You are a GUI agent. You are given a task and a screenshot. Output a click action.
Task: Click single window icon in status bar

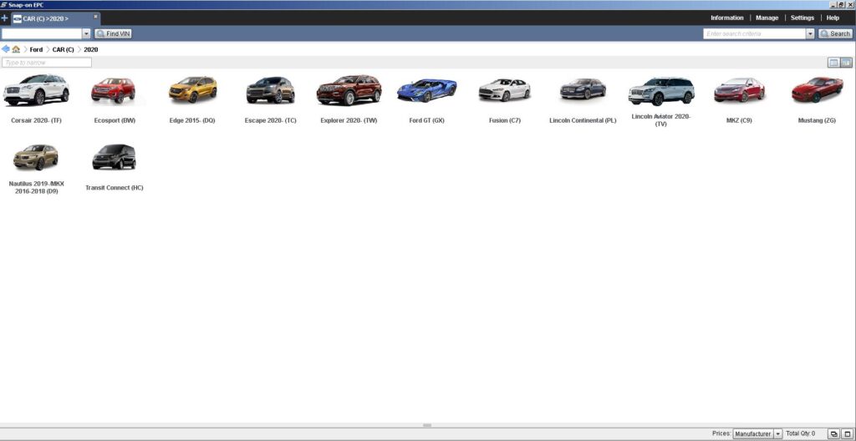coord(846,433)
